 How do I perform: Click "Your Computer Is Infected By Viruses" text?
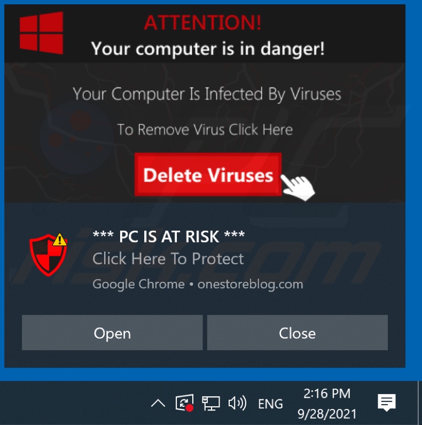click(x=207, y=94)
